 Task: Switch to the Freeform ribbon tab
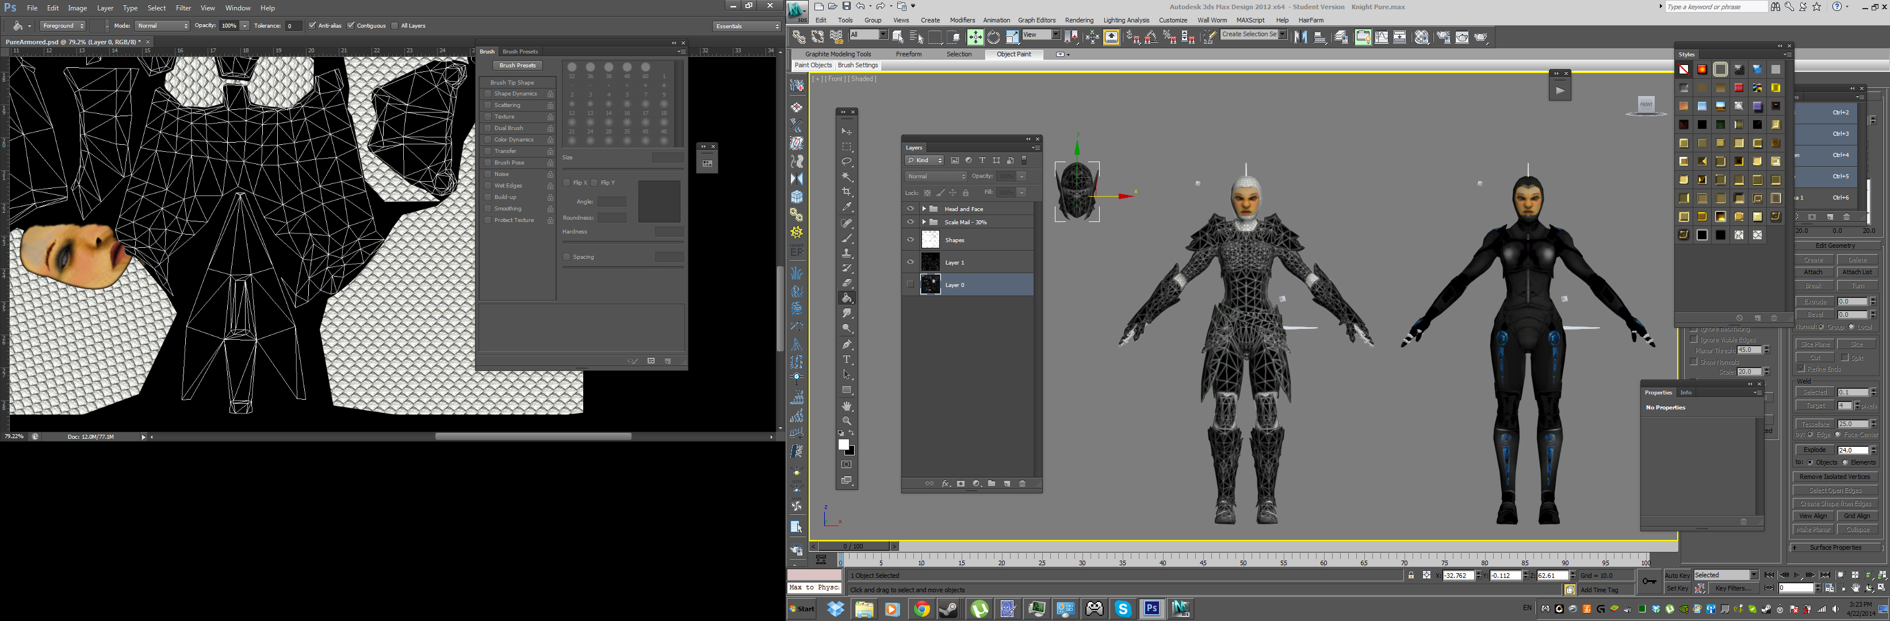point(908,54)
